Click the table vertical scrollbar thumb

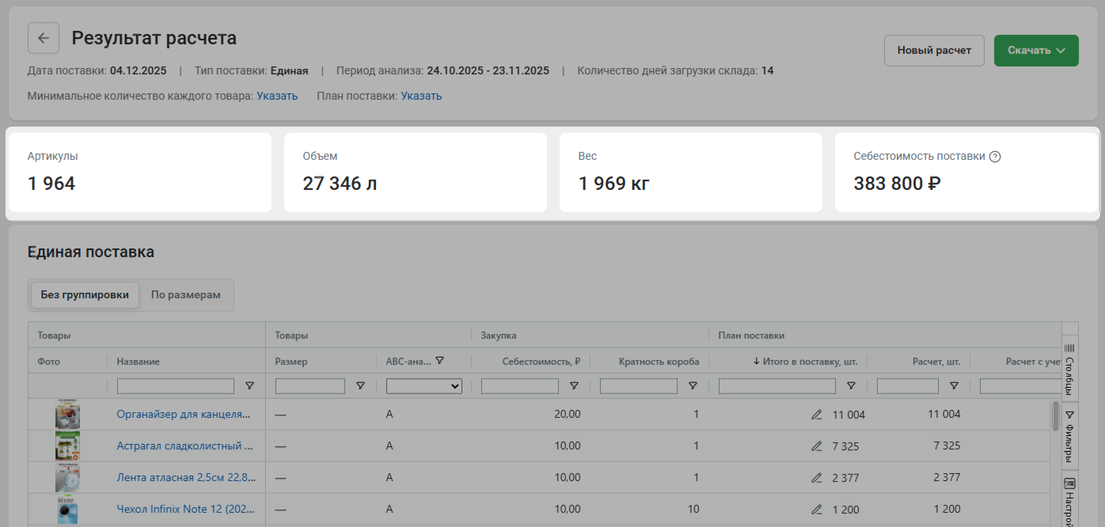pyautogui.click(x=1056, y=416)
